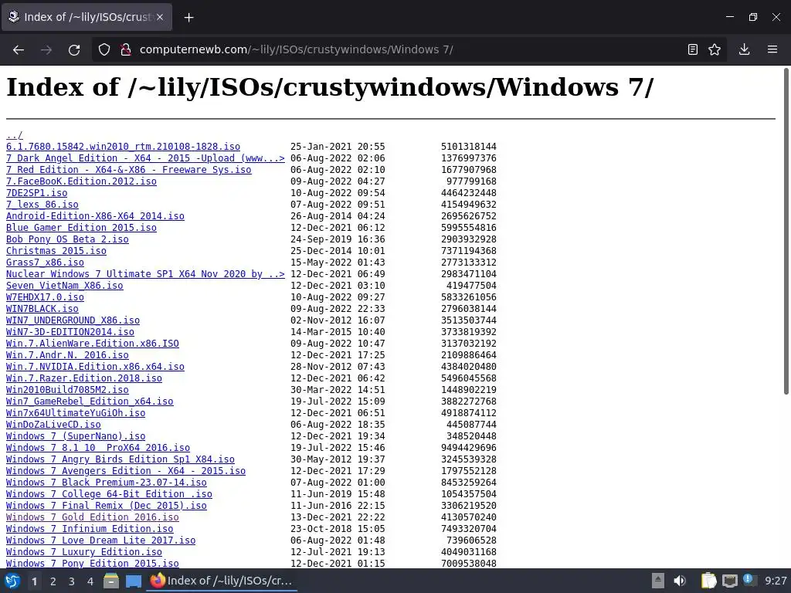The image size is (791, 593).
Task: Toggle reader view icon in address bar
Action: coord(693,49)
